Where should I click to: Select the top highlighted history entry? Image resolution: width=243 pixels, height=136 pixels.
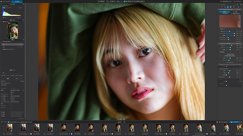pyautogui.click(x=12, y=44)
